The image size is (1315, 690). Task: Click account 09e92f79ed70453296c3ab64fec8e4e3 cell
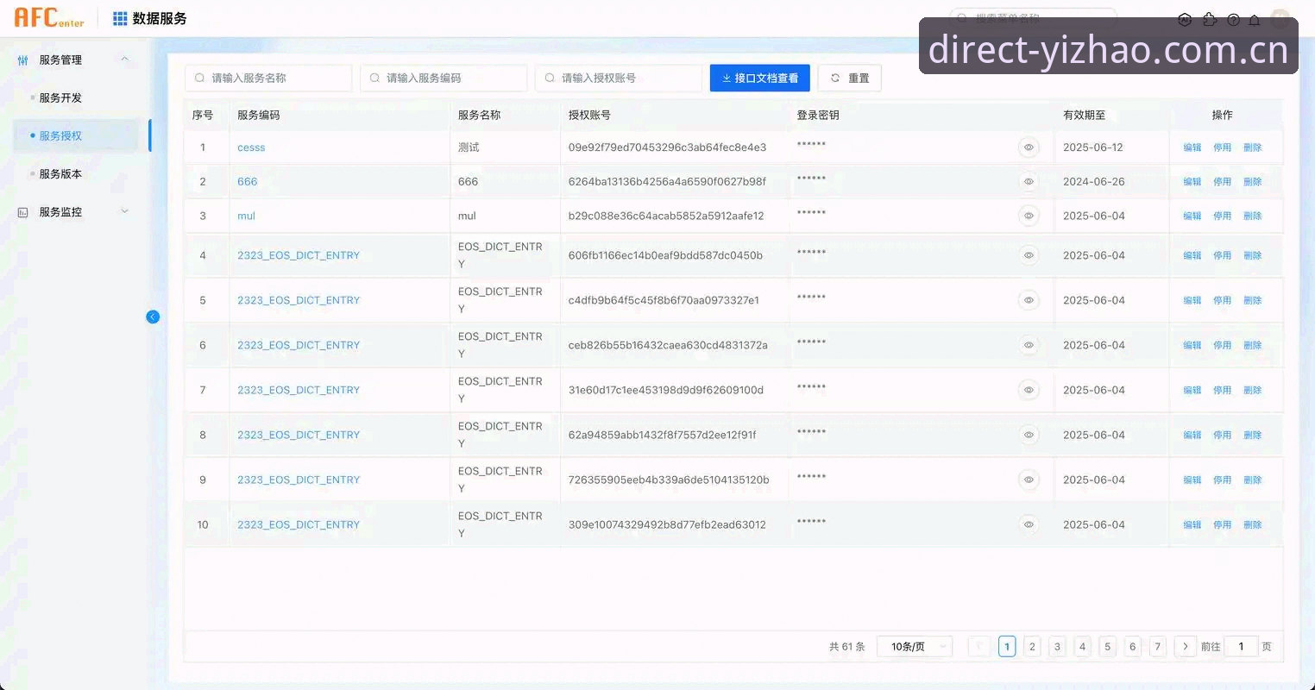[667, 147]
